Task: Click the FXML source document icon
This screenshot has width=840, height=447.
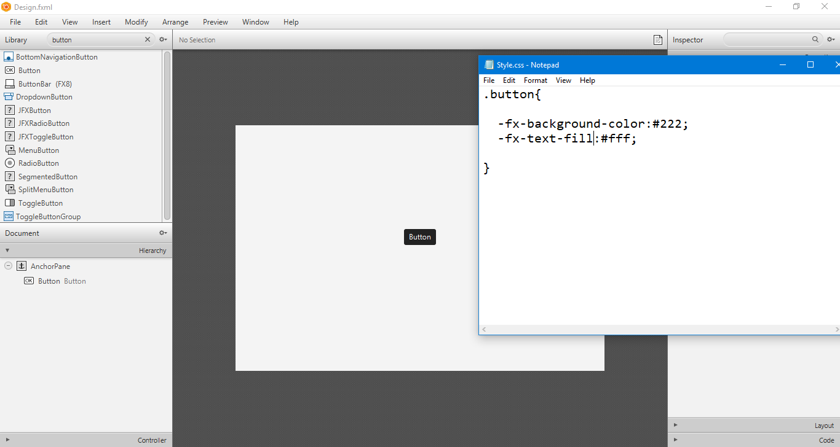Action: (657, 39)
